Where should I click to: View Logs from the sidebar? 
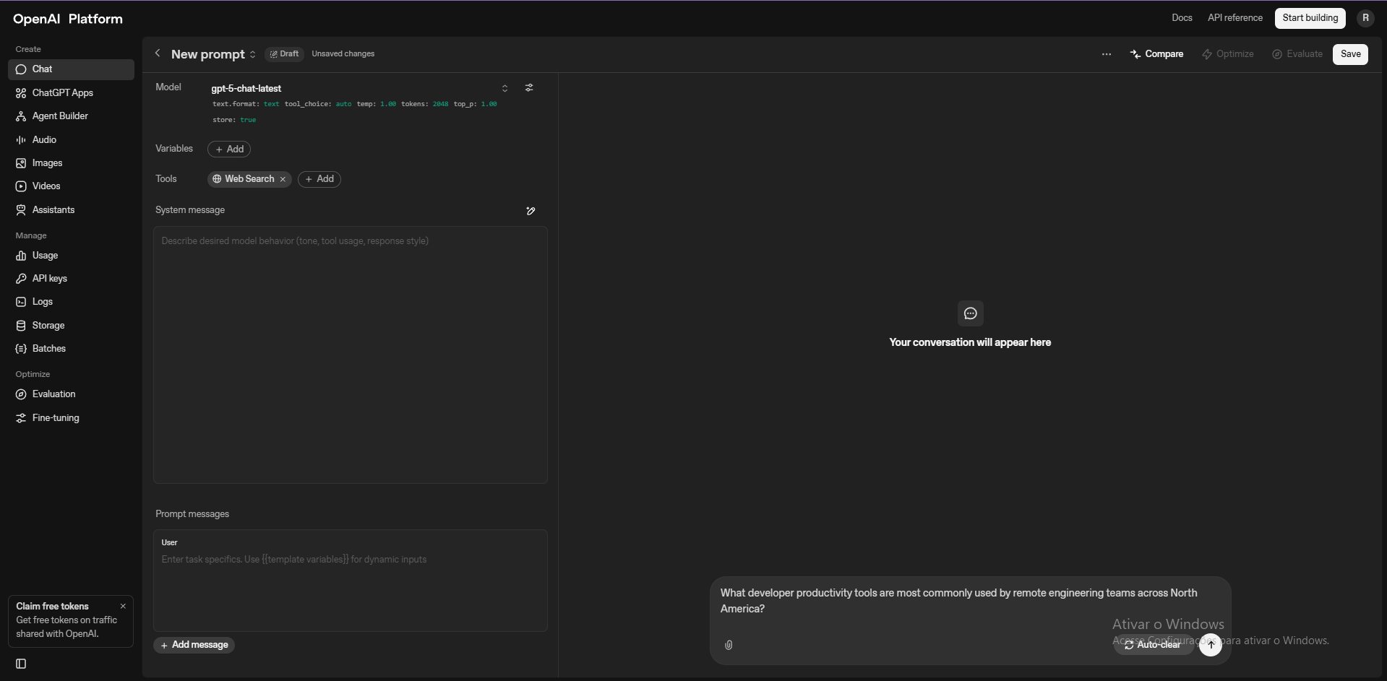(42, 301)
